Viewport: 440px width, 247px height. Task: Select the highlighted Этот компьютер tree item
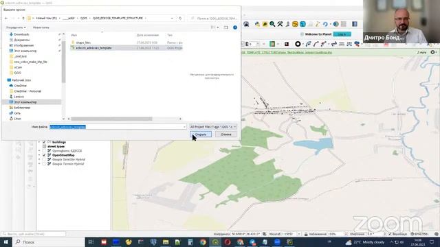tap(25, 102)
